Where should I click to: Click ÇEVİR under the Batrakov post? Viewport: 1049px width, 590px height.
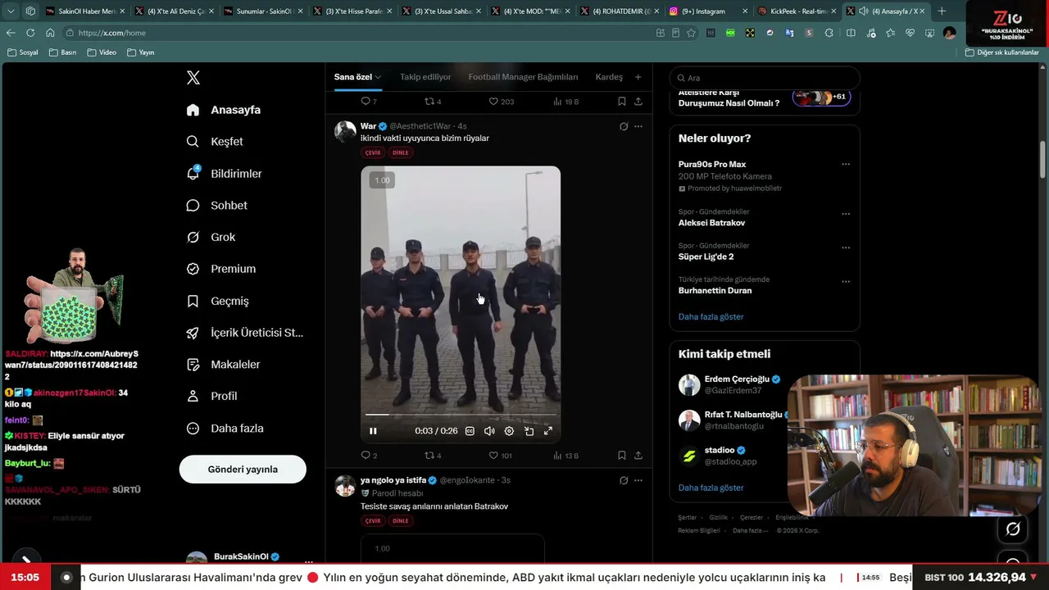point(373,521)
